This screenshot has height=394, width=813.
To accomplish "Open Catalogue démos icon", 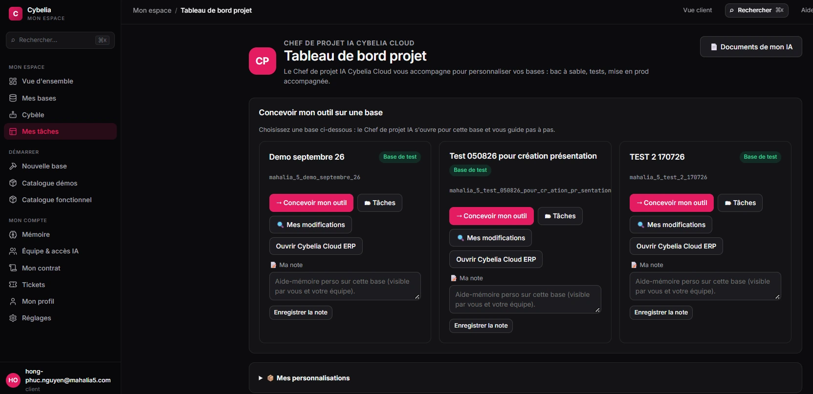I will click(13, 183).
